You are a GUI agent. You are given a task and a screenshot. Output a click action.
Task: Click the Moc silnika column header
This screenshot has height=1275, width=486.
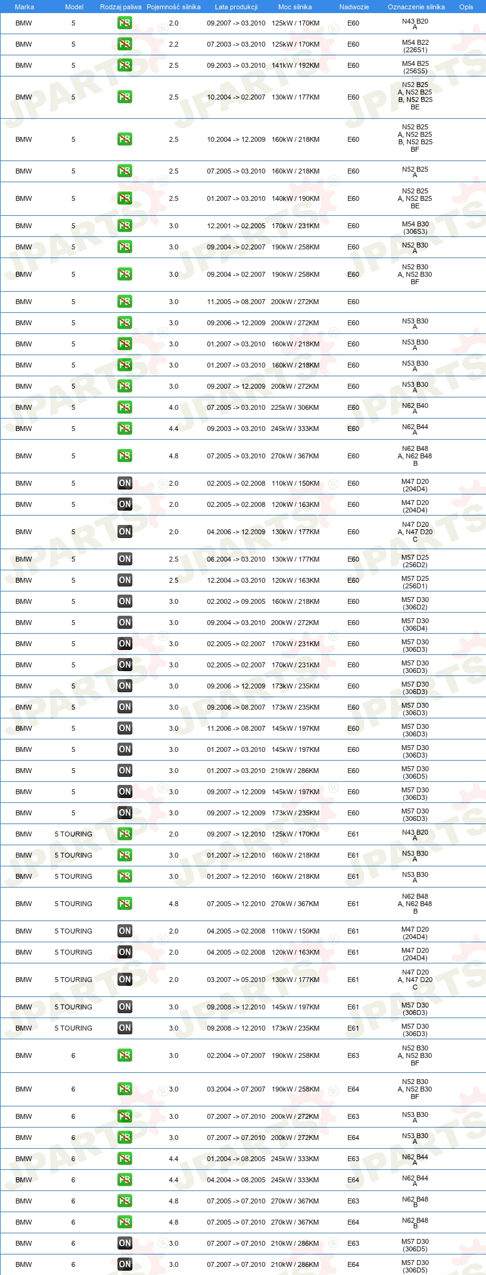point(295,7)
